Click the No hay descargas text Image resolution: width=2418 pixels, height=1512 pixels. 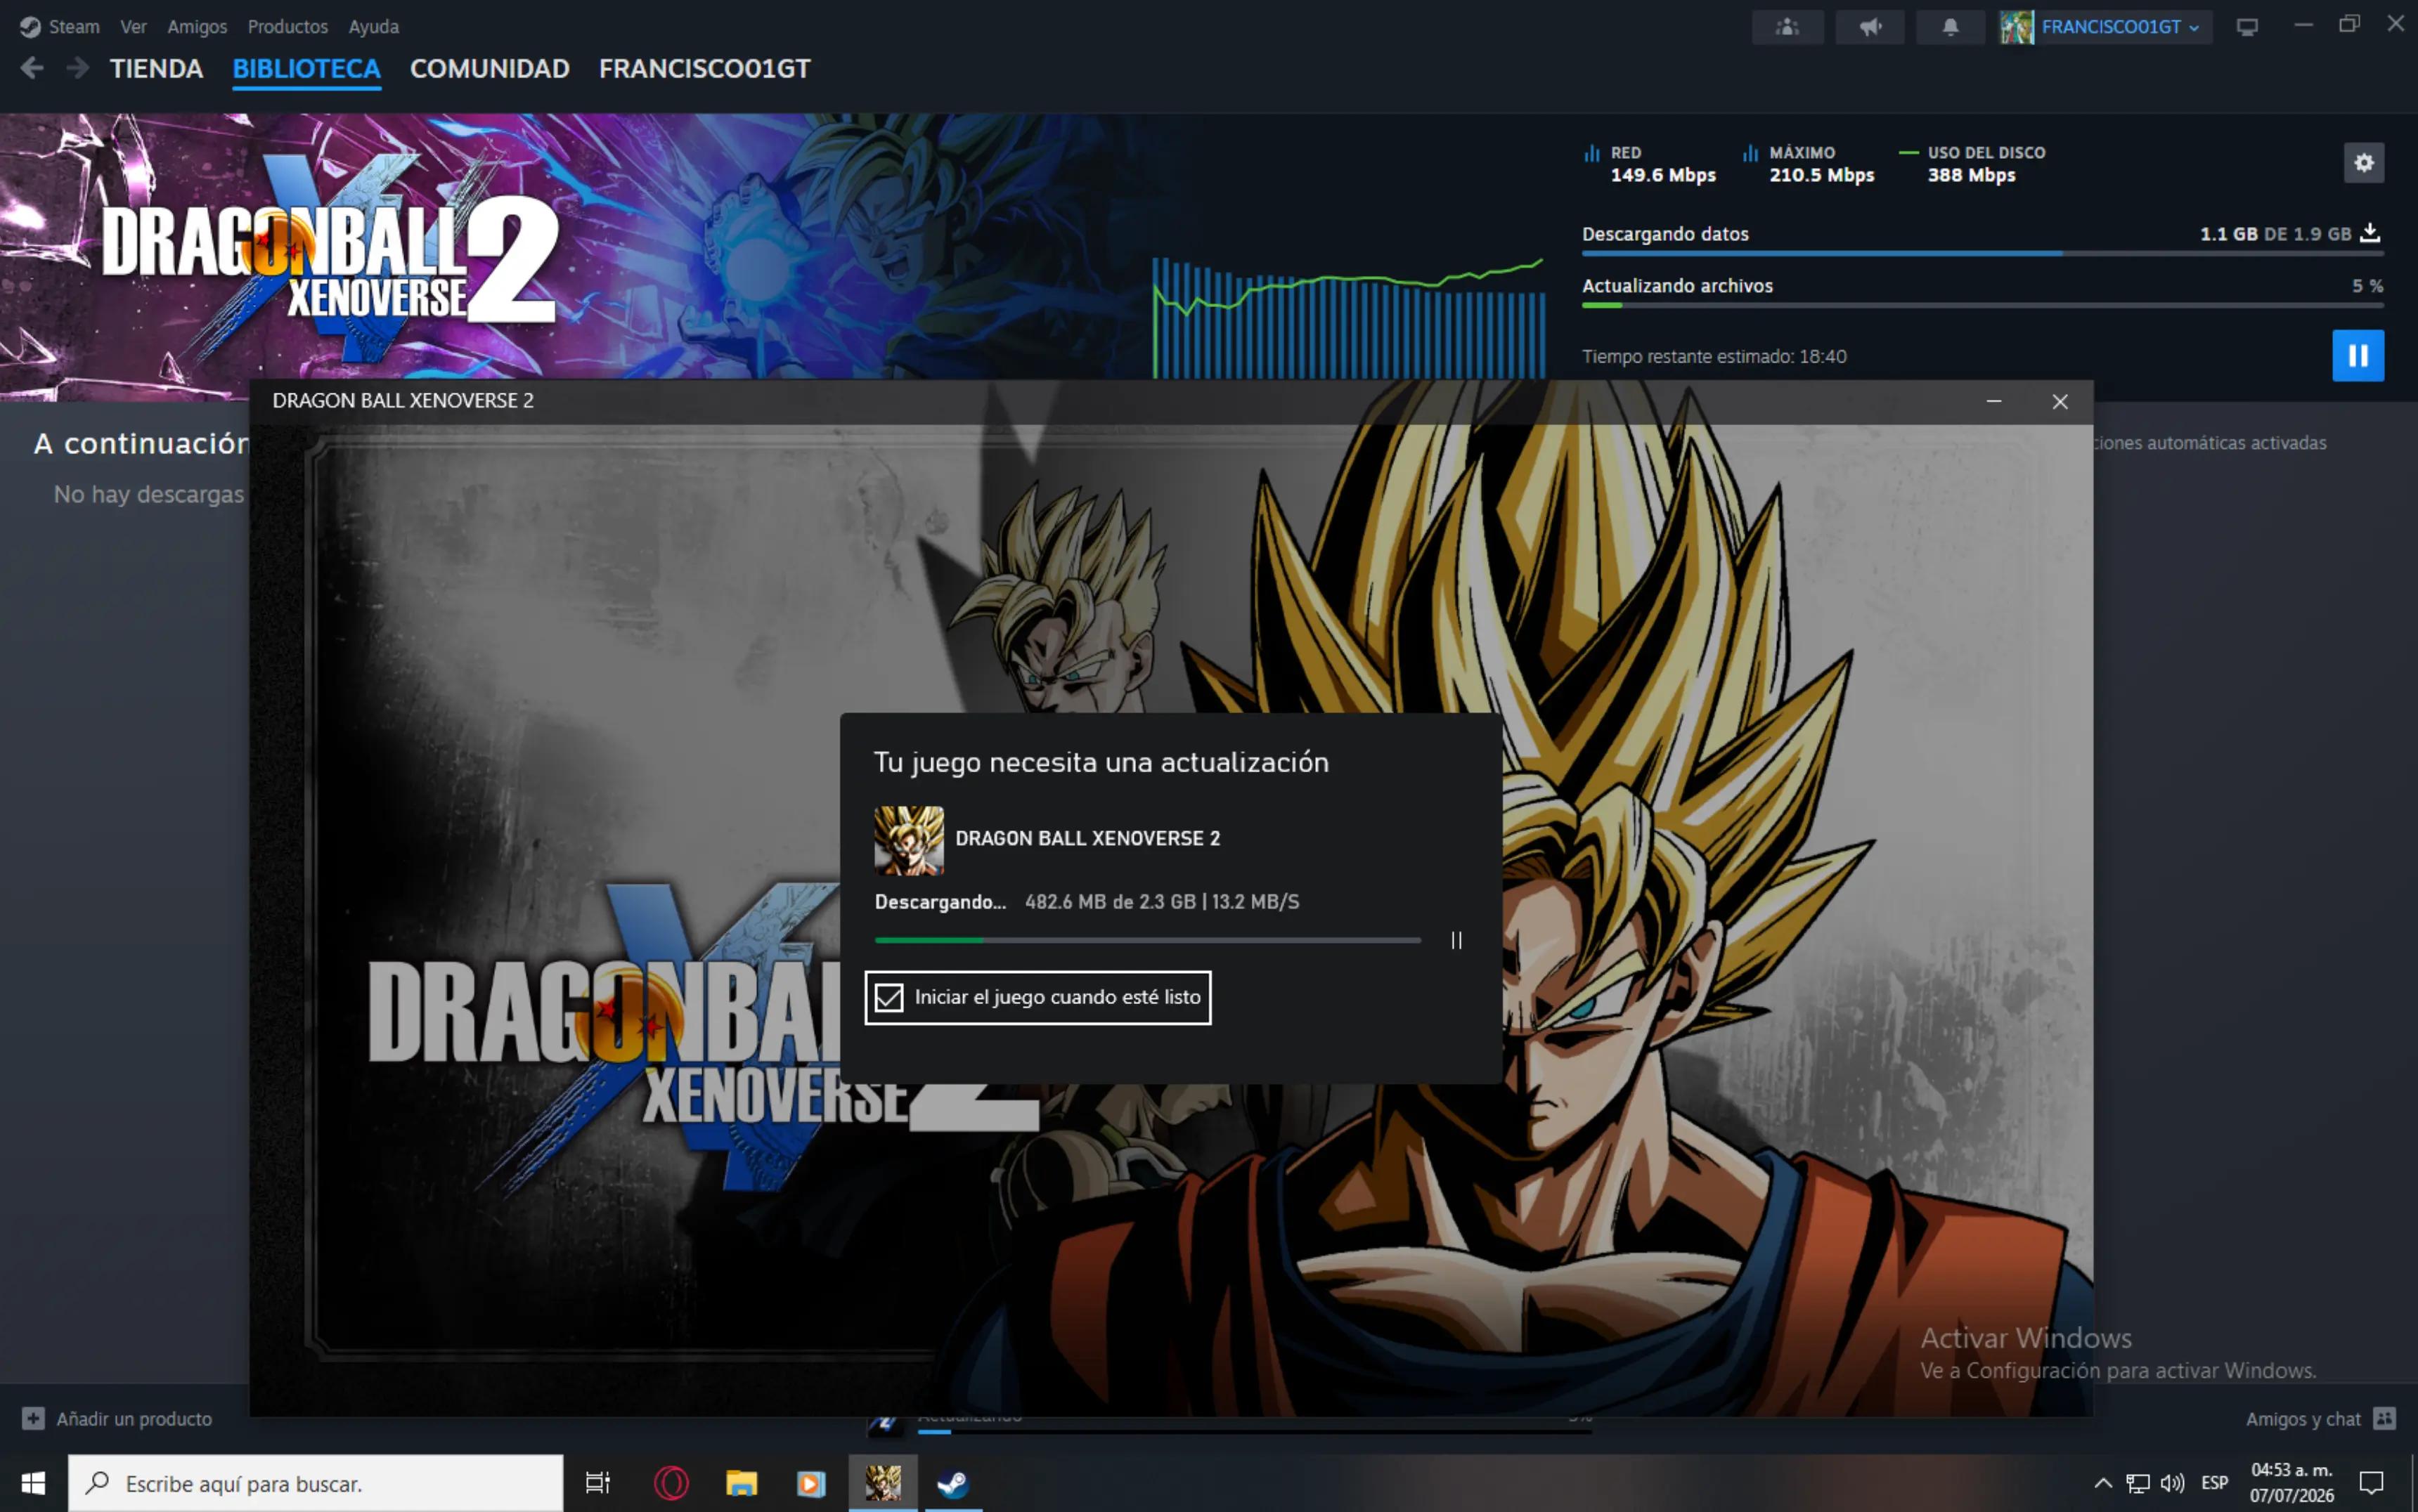click(x=149, y=494)
